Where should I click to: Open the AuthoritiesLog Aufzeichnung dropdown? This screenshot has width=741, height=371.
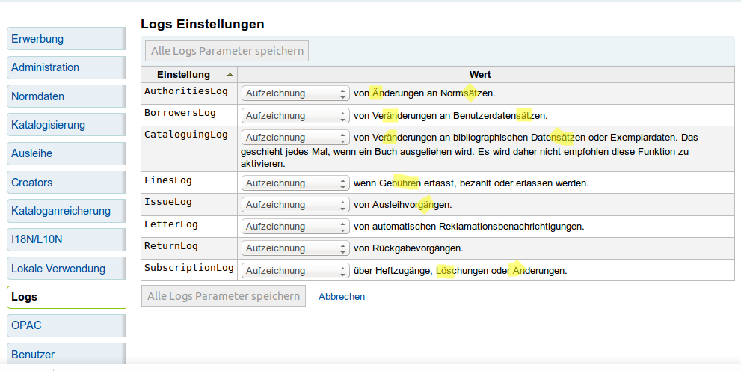point(295,93)
